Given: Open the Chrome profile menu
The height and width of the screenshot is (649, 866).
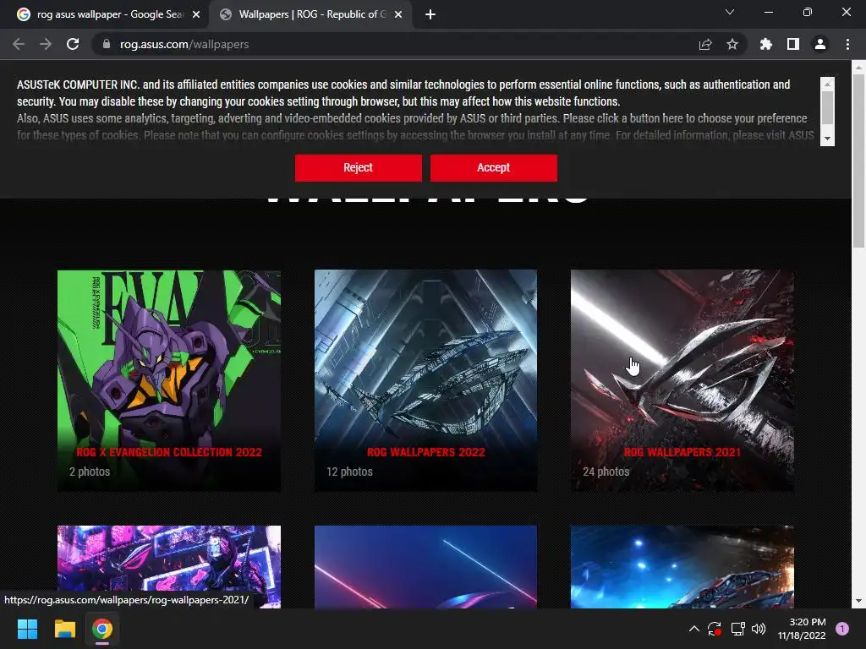Looking at the screenshot, I should (x=820, y=44).
